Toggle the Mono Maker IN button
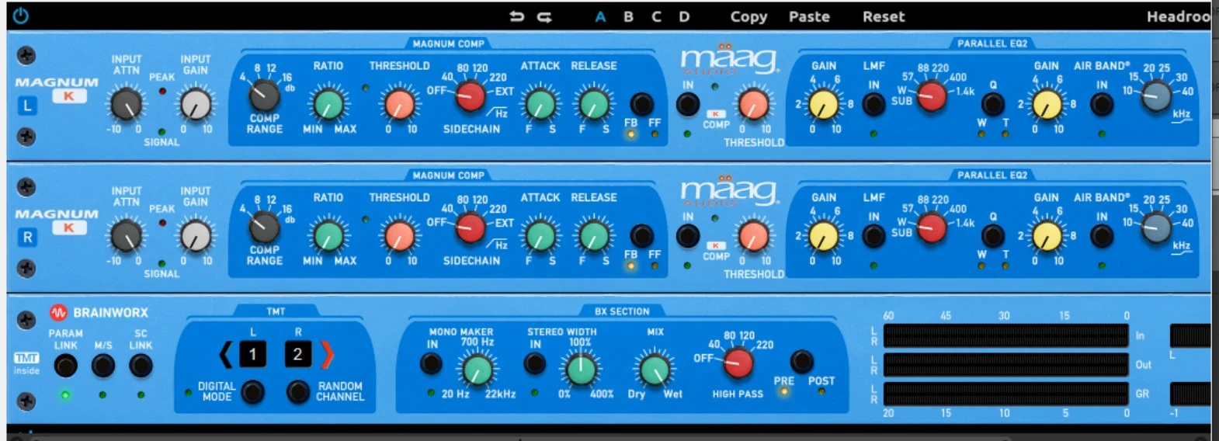The height and width of the screenshot is (441, 1219). pos(431,363)
